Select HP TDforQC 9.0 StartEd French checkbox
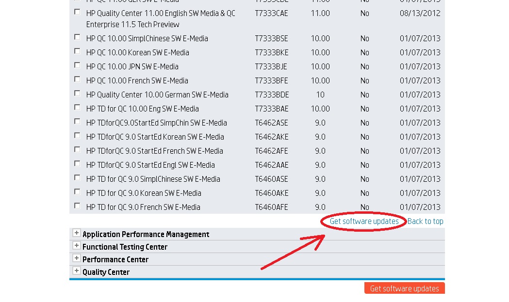This screenshot has width=509, height=302. point(77,149)
